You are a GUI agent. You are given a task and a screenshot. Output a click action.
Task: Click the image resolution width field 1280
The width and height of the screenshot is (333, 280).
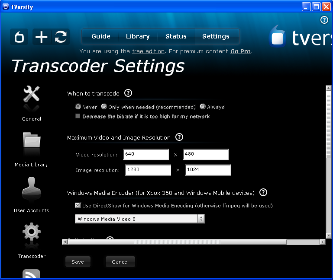148,170
